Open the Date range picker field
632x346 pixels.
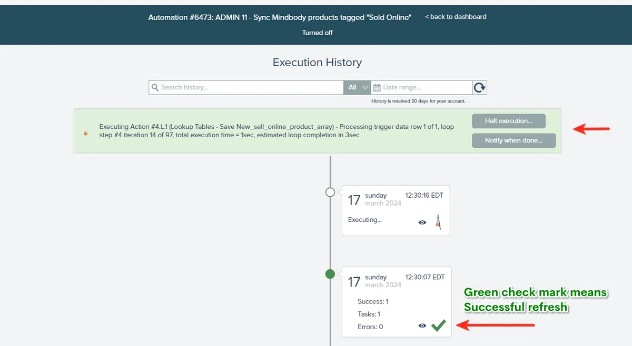point(421,87)
